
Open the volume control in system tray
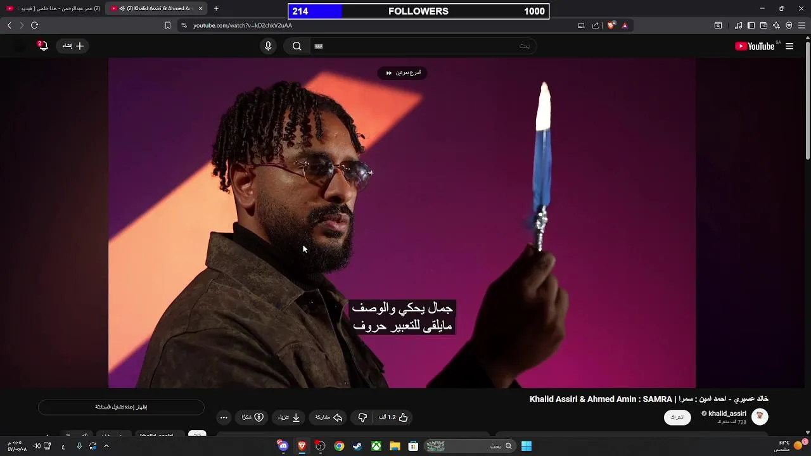pos(37,446)
